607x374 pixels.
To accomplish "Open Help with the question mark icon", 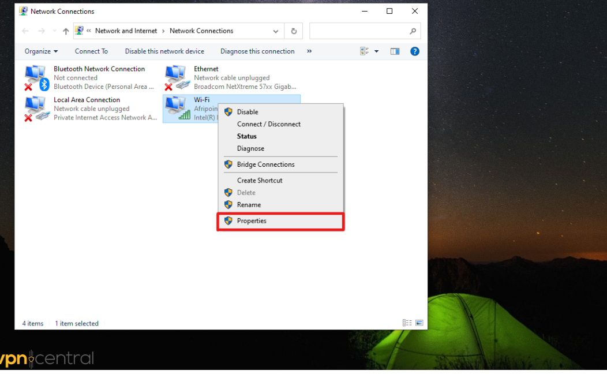I will [415, 51].
